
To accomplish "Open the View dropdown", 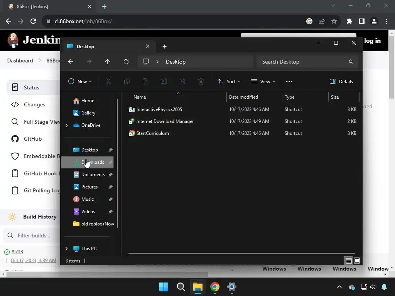I will (263, 81).
